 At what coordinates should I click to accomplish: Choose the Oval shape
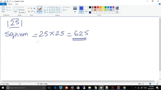tap(50, 7)
